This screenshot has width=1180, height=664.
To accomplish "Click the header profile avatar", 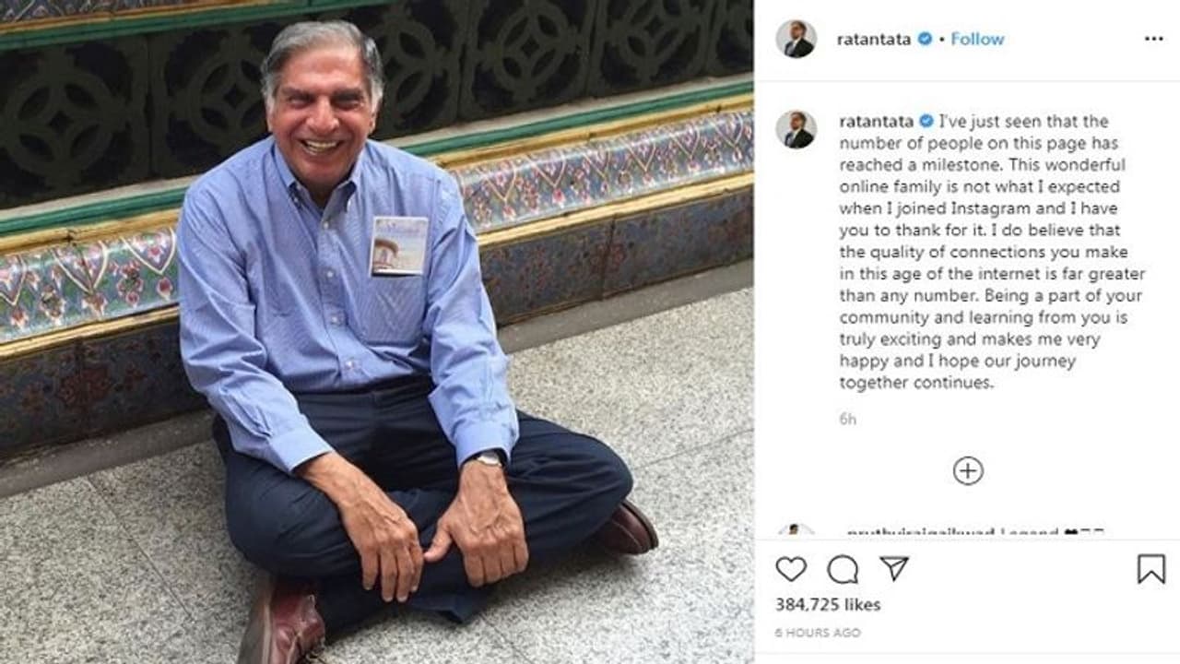I will pos(796,39).
